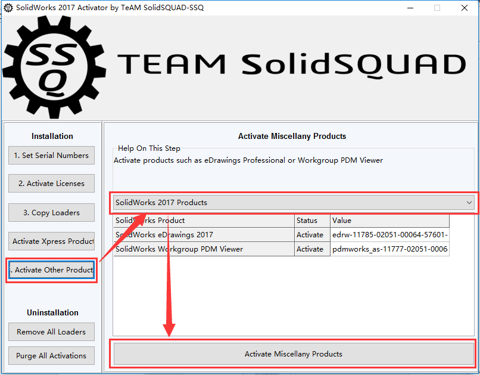Select the SolidWorks eDrawings 2017 row name
Image resolution: width=480 pixels, height=375 pixels.
point(204,235)
